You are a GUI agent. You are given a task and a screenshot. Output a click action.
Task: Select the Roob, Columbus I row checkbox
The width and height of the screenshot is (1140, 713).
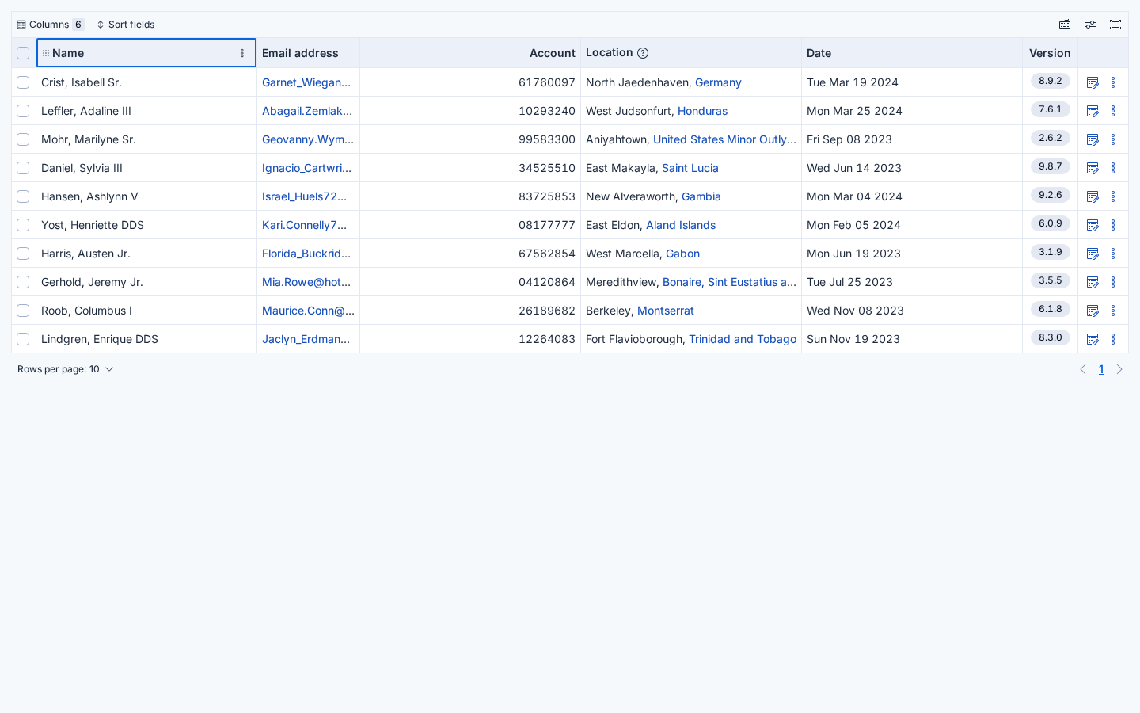pyautogui.click(x=23, y=311)
